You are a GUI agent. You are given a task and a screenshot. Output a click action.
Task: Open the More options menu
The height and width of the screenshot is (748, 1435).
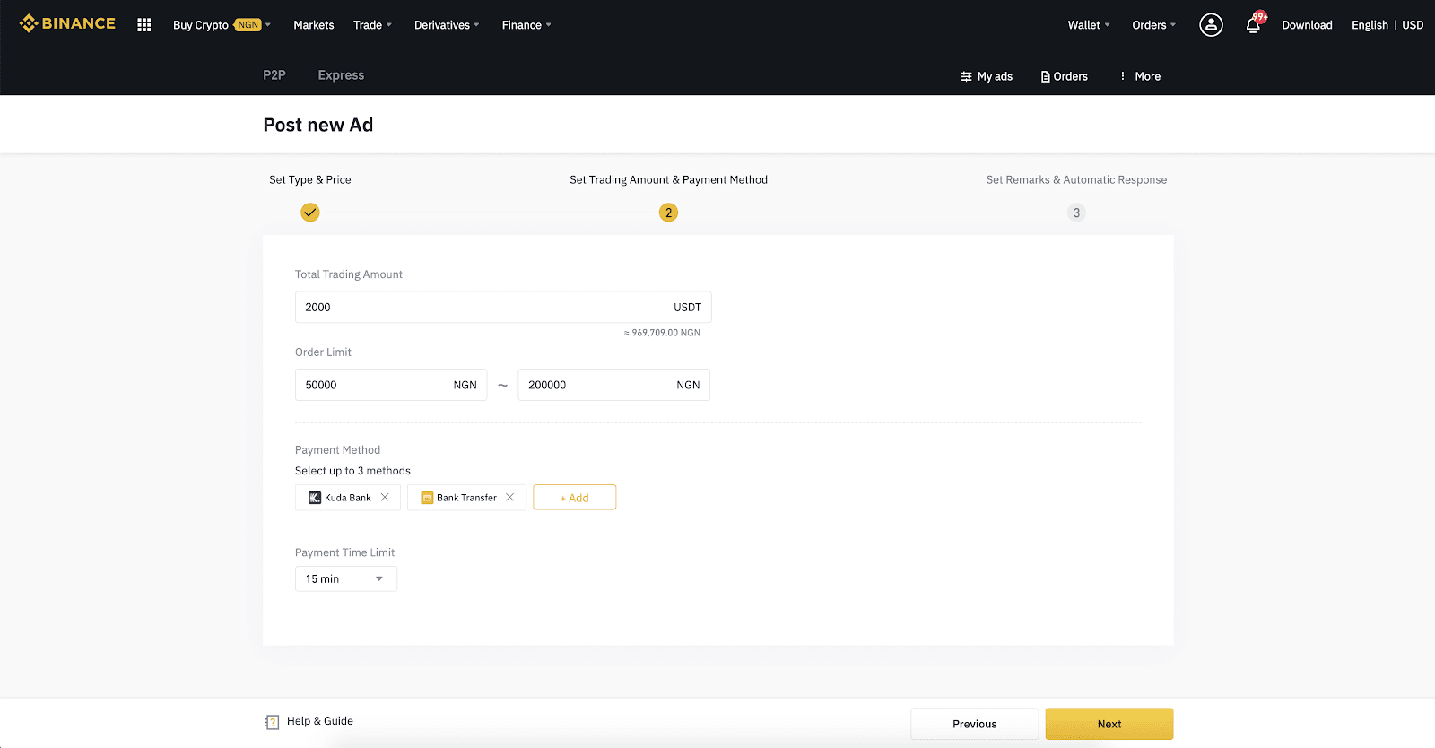(x=1140, y=76)
